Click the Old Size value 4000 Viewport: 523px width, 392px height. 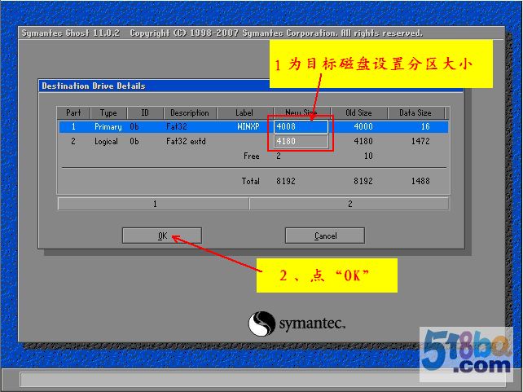(x=363, y=126)
